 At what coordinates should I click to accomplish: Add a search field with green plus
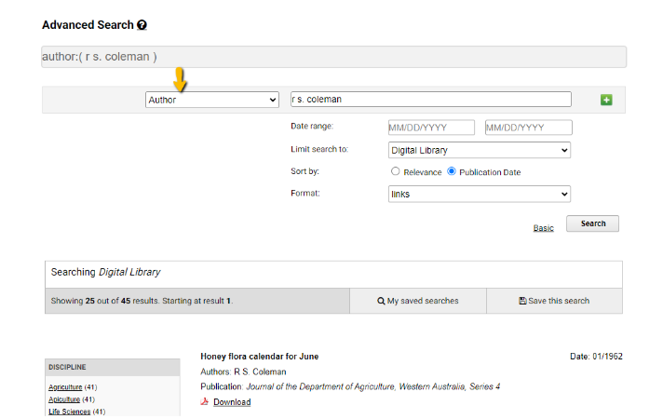(606, 100)
